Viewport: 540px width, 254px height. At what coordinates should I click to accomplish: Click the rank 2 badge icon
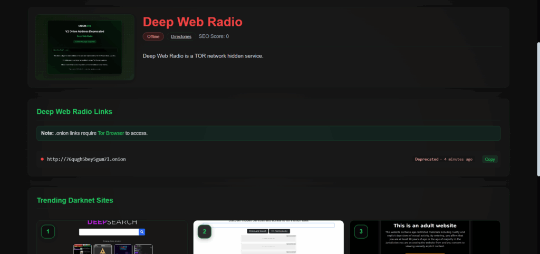coord(204,231)
